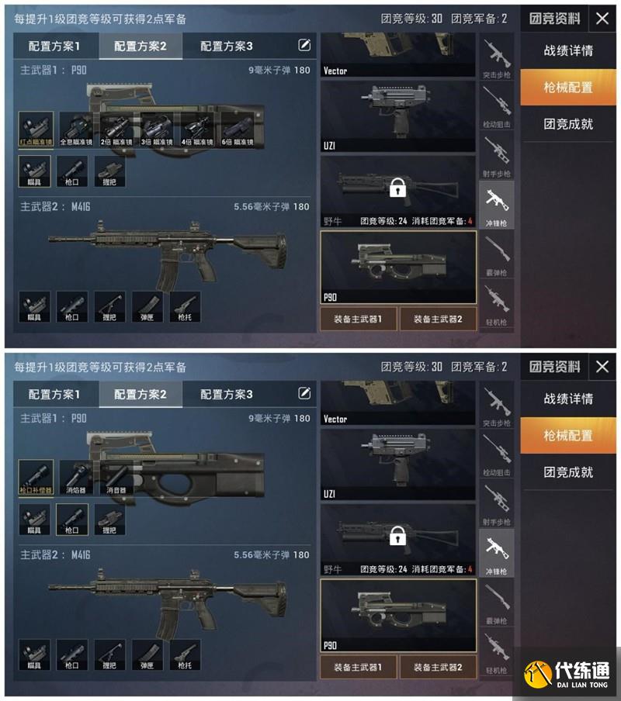Switch to 配置方案1 tab in upper screenshot

click(x=56, y=46)
